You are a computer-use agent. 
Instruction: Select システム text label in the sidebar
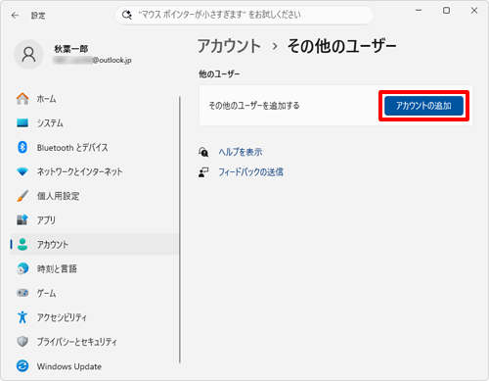click(x=50, y=123)
